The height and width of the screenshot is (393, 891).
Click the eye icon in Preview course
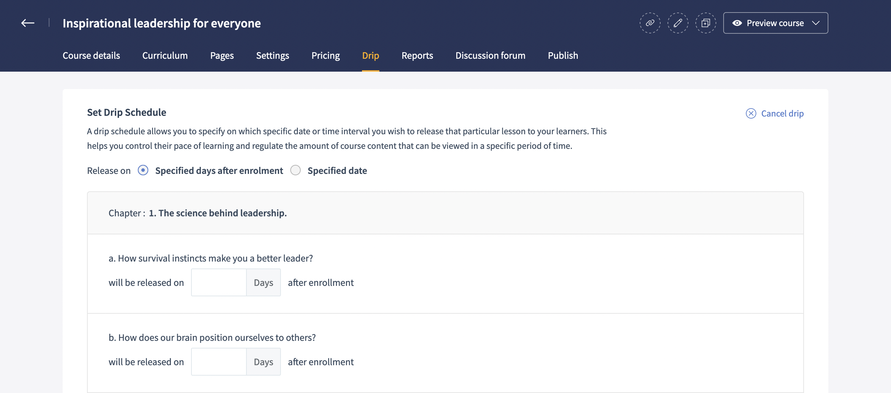[737, 23]
